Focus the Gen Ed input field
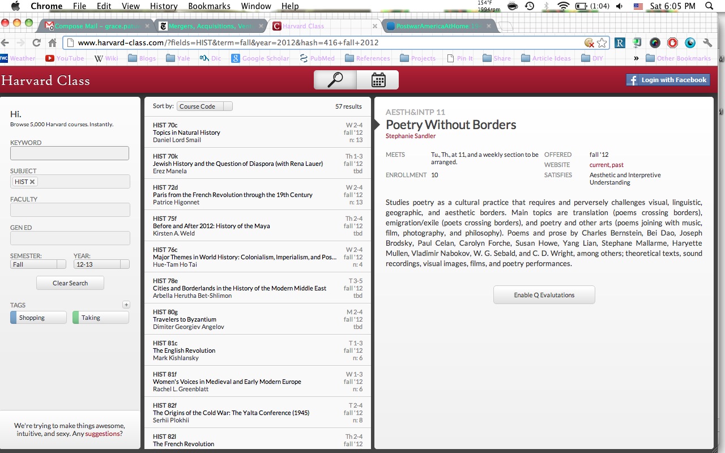725x453 pixels. 70,238
